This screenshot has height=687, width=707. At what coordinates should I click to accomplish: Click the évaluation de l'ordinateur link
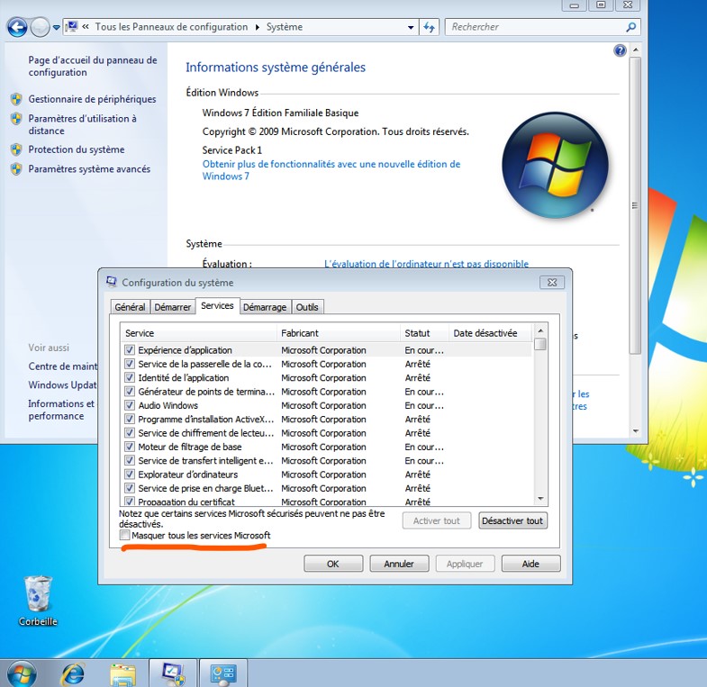click(x=426, y=264)
